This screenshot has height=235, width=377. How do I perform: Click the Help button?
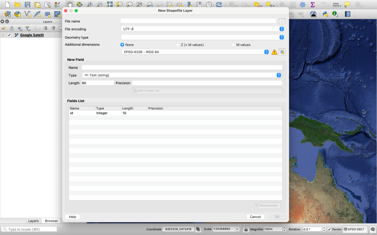[73, 217]
